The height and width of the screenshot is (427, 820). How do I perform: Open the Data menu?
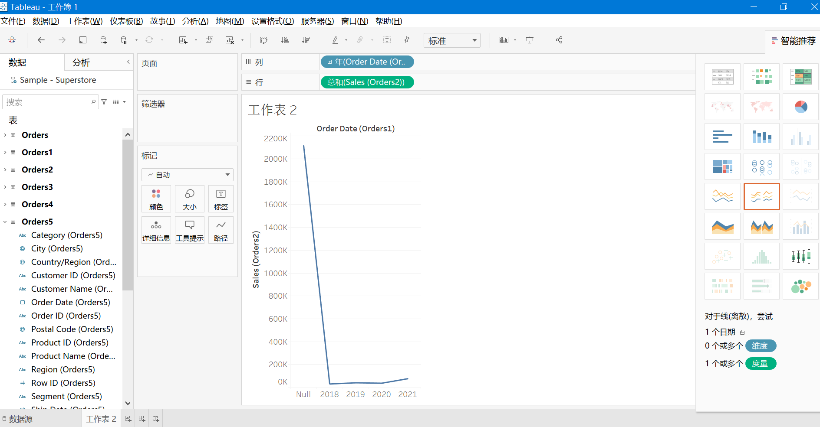coord(46,21)
